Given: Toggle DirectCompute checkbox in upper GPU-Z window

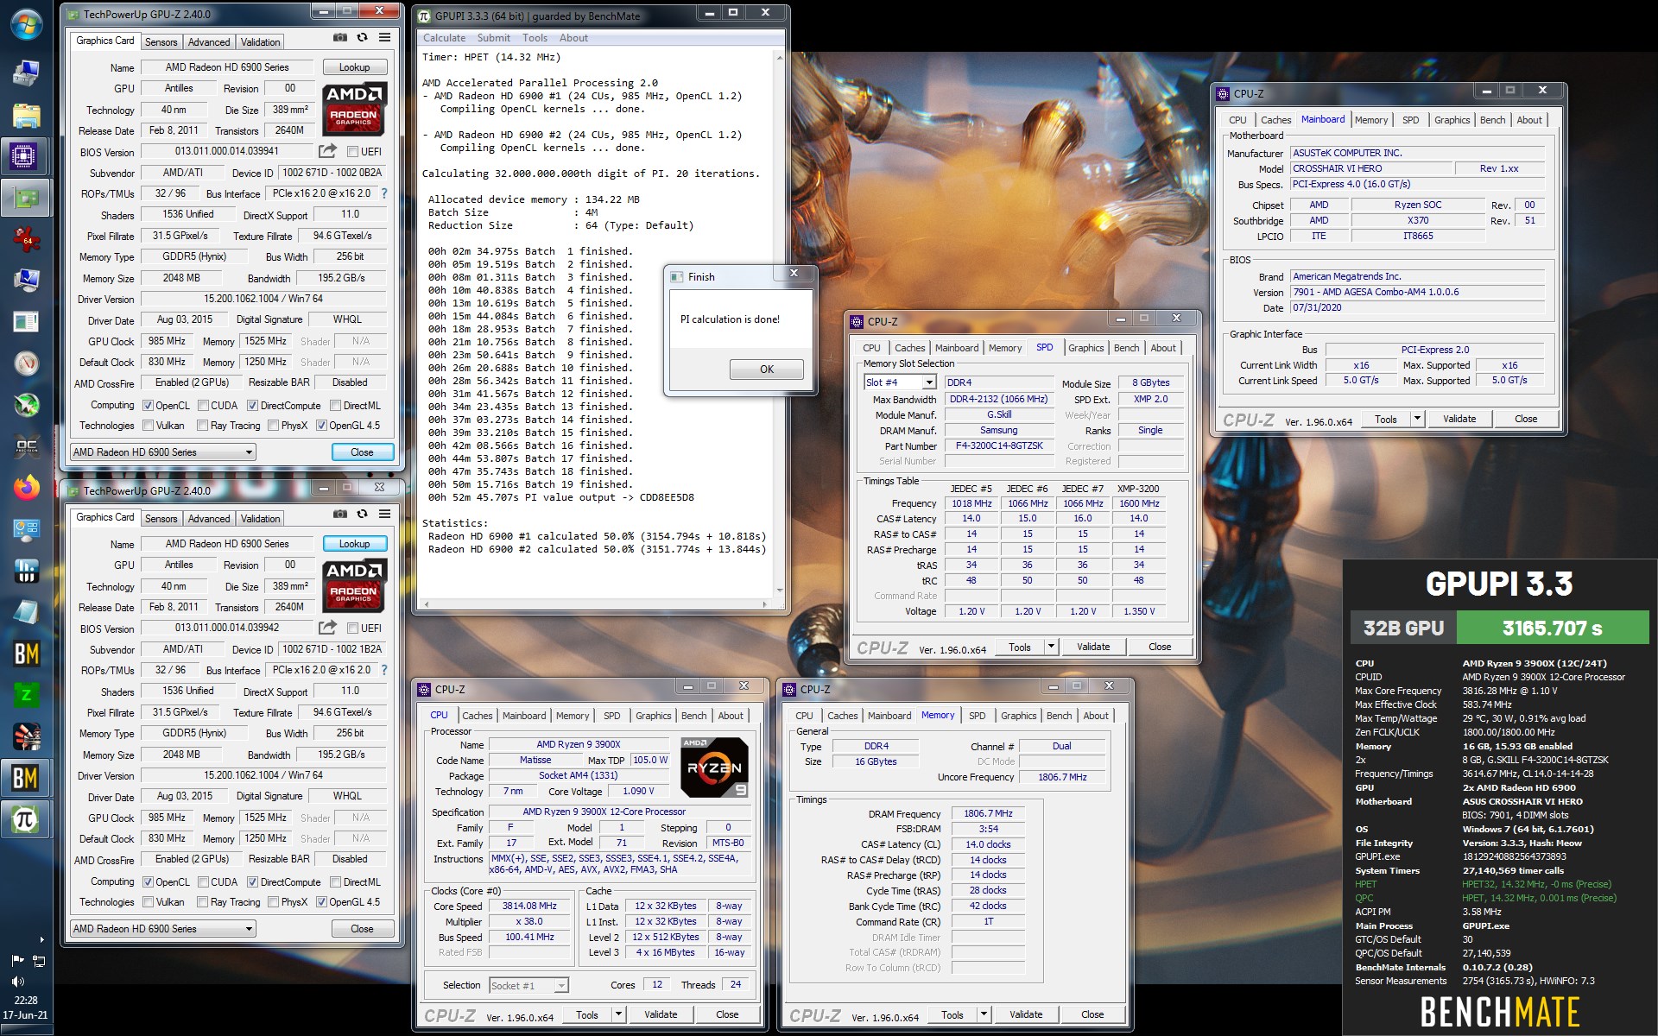Looking at the screenshot, I should (252, 406).
